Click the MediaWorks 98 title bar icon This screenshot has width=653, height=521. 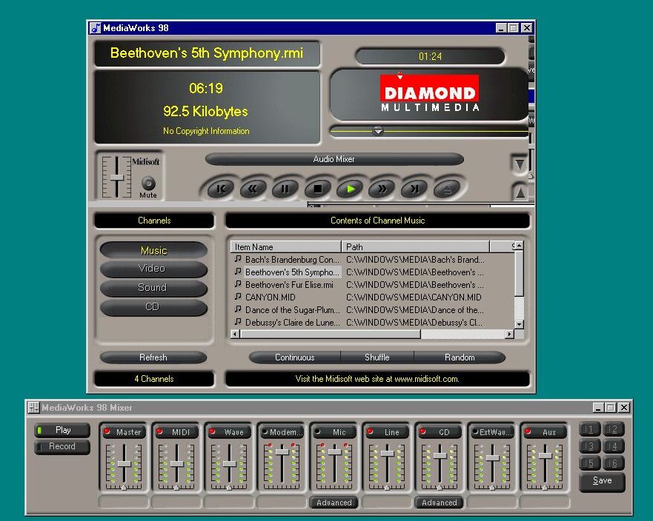click(x=96, y=28)
